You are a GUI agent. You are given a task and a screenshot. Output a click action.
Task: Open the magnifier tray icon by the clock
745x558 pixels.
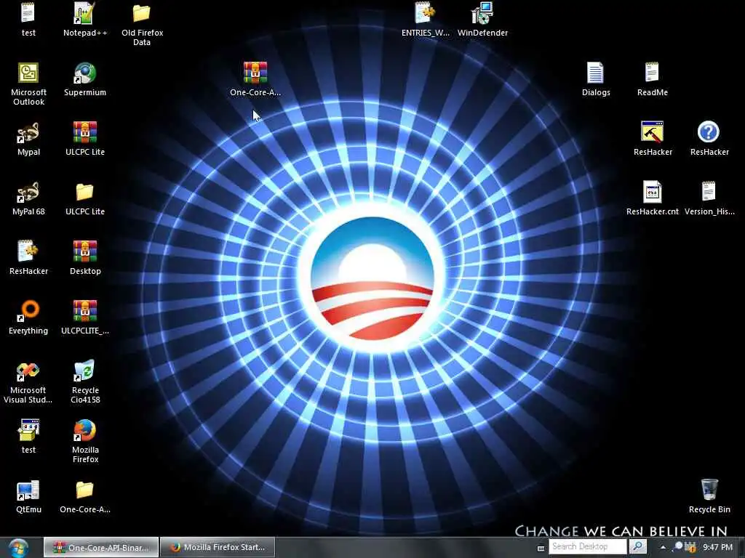(678, 546)
